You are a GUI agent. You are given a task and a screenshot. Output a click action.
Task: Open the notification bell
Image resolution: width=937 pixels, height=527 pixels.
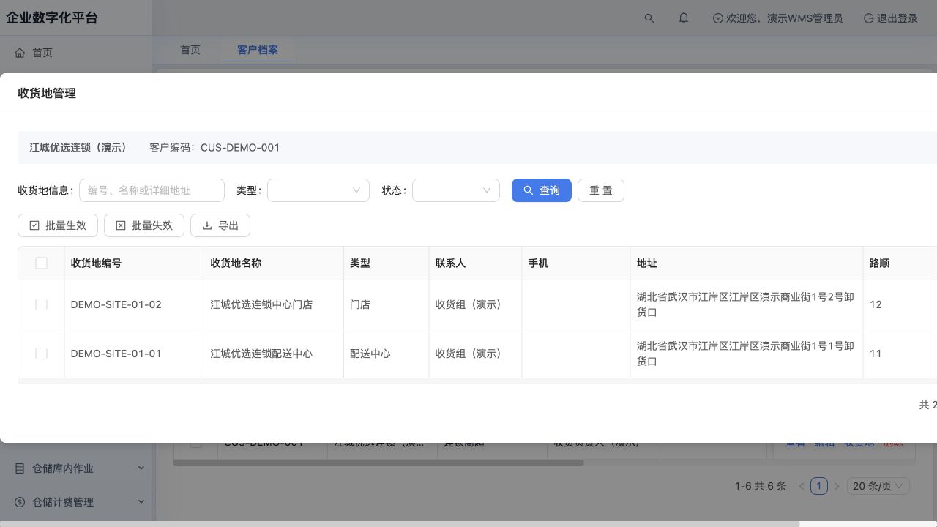point(684,18)
